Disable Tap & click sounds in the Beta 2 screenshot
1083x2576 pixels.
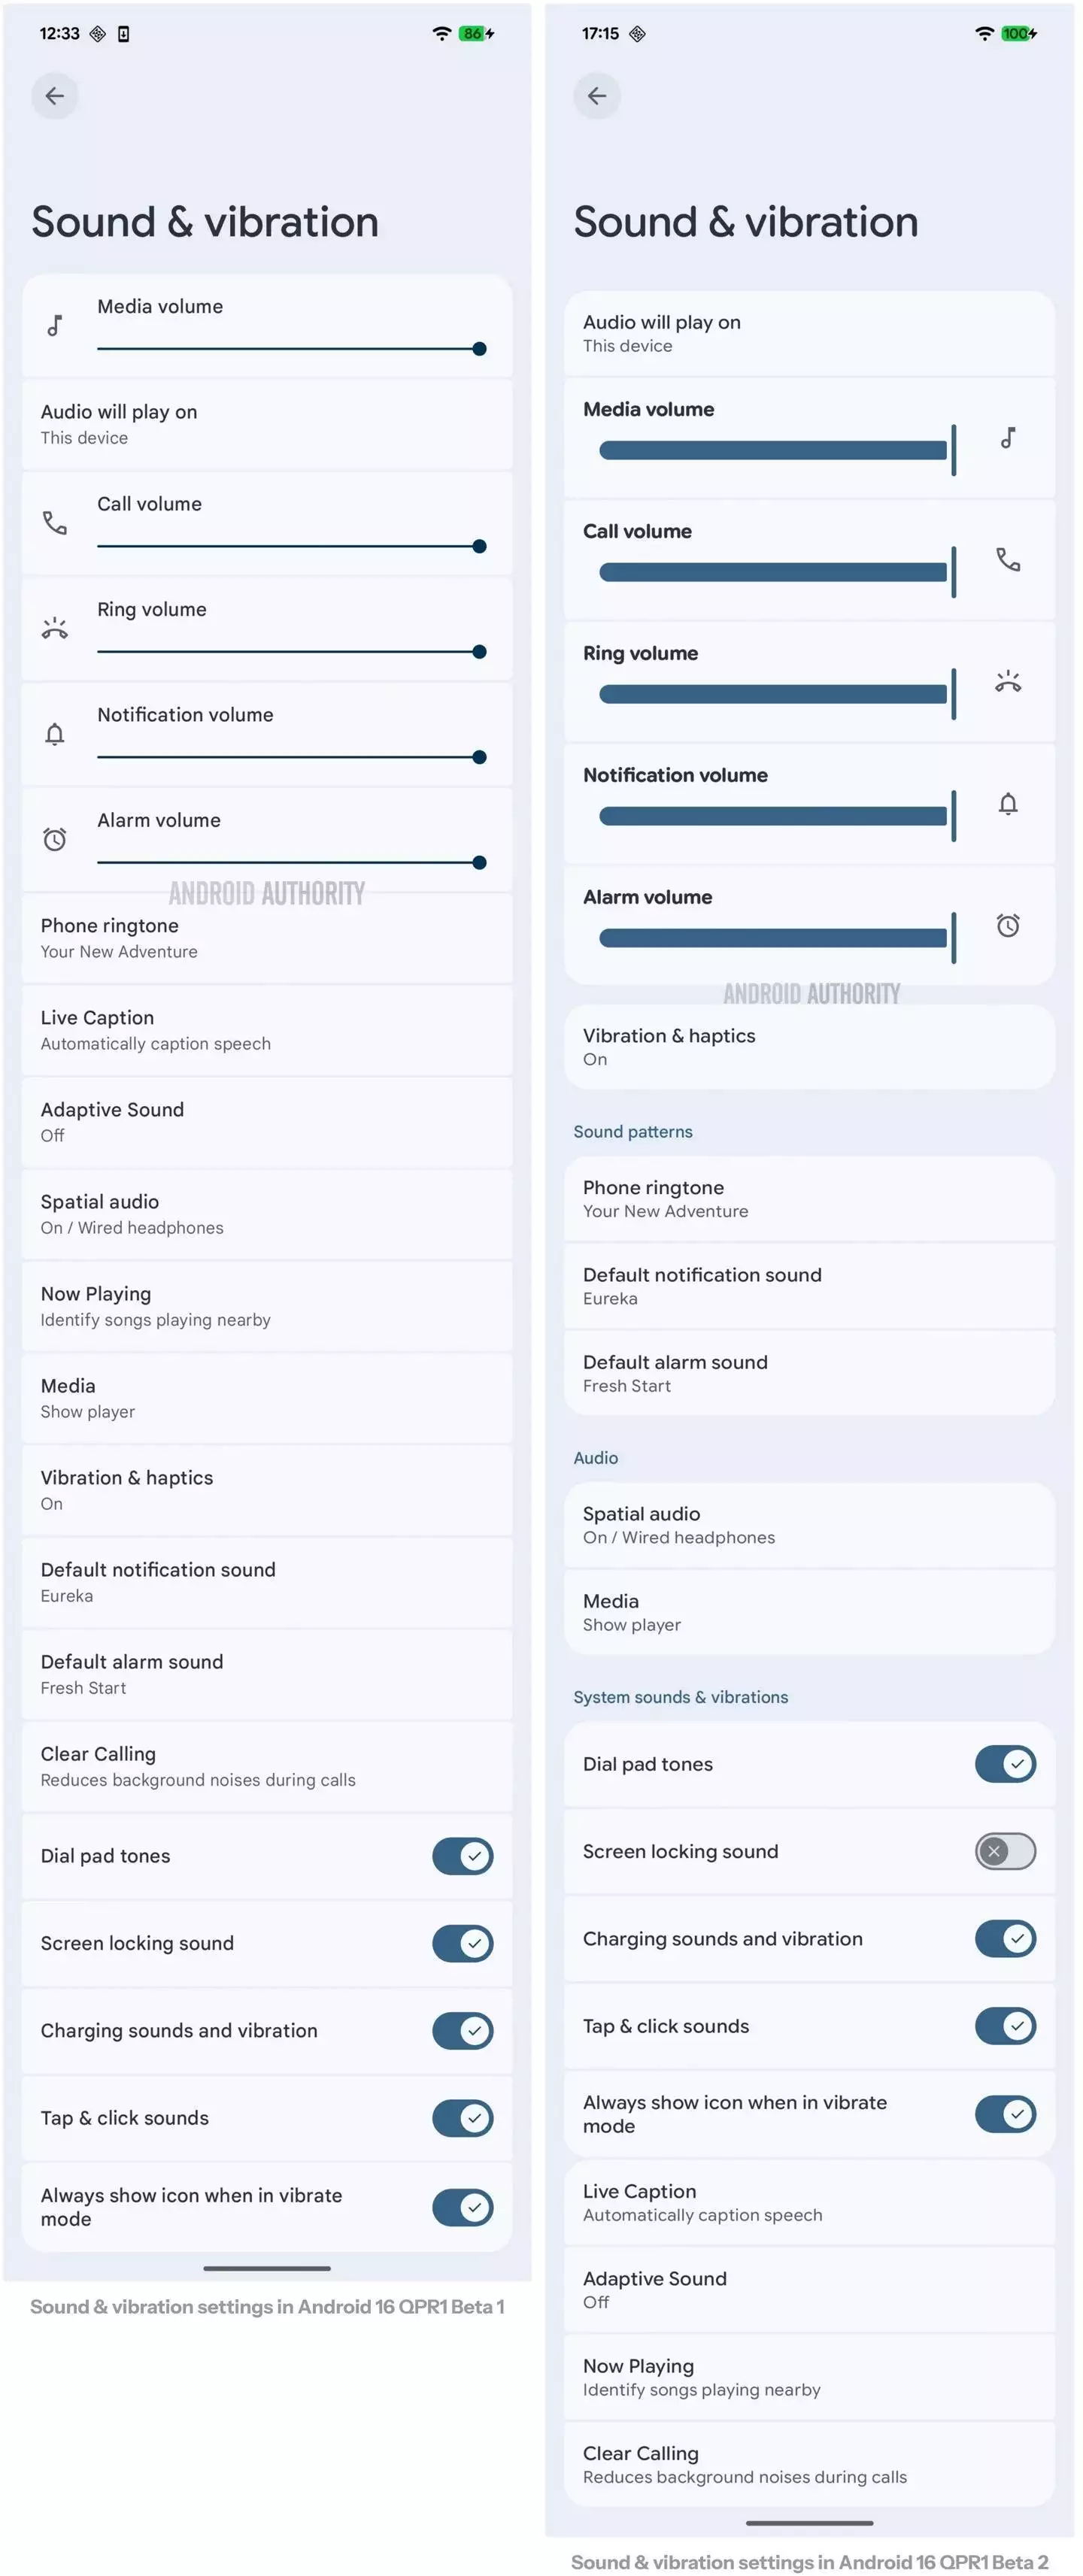(1005, 2026)
